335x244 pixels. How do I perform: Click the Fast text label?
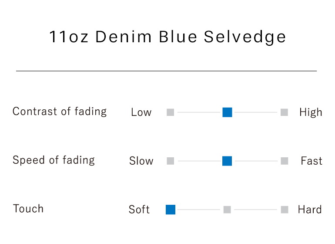coord(312,161)
